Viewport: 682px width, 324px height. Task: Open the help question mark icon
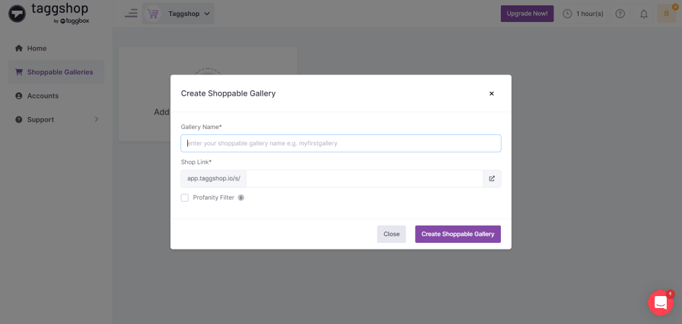pyautogui.click(x=620, y=14)
